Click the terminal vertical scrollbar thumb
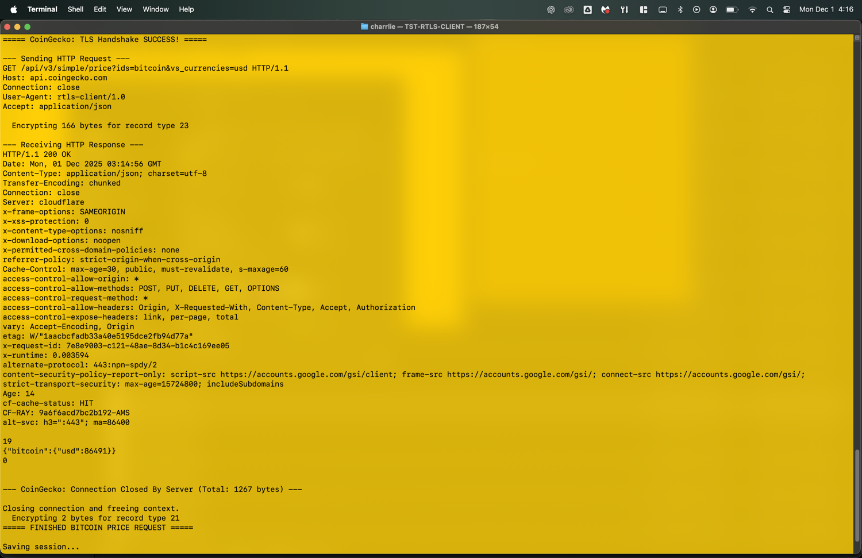Screen dimensions: 862x558 tap(857, 494)
